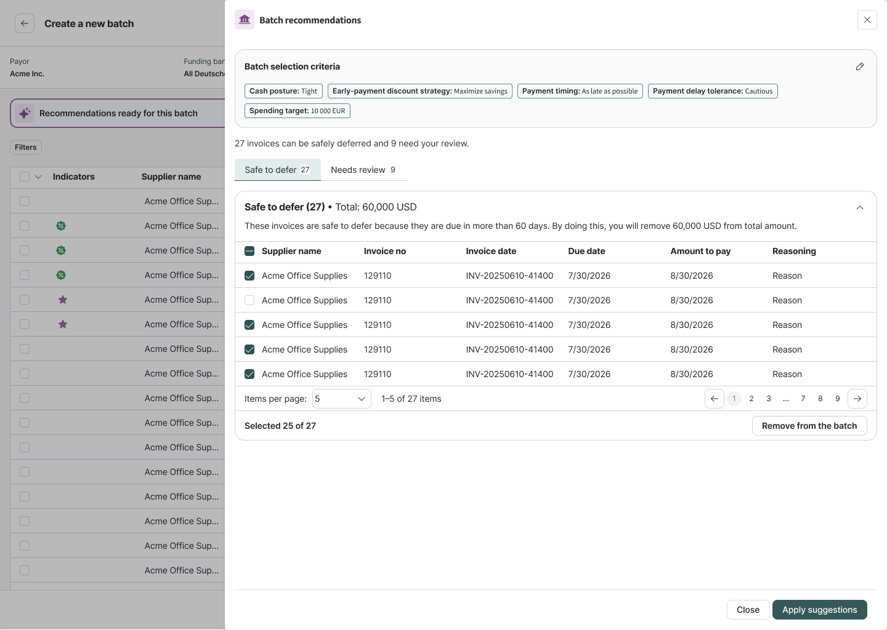887x630 pixels.
Task: Uncheck the third Acme Office Supplies row in panel
Action: pos(249,325)
